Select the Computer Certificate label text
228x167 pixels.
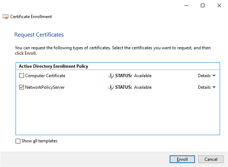(x=45, y=76)
